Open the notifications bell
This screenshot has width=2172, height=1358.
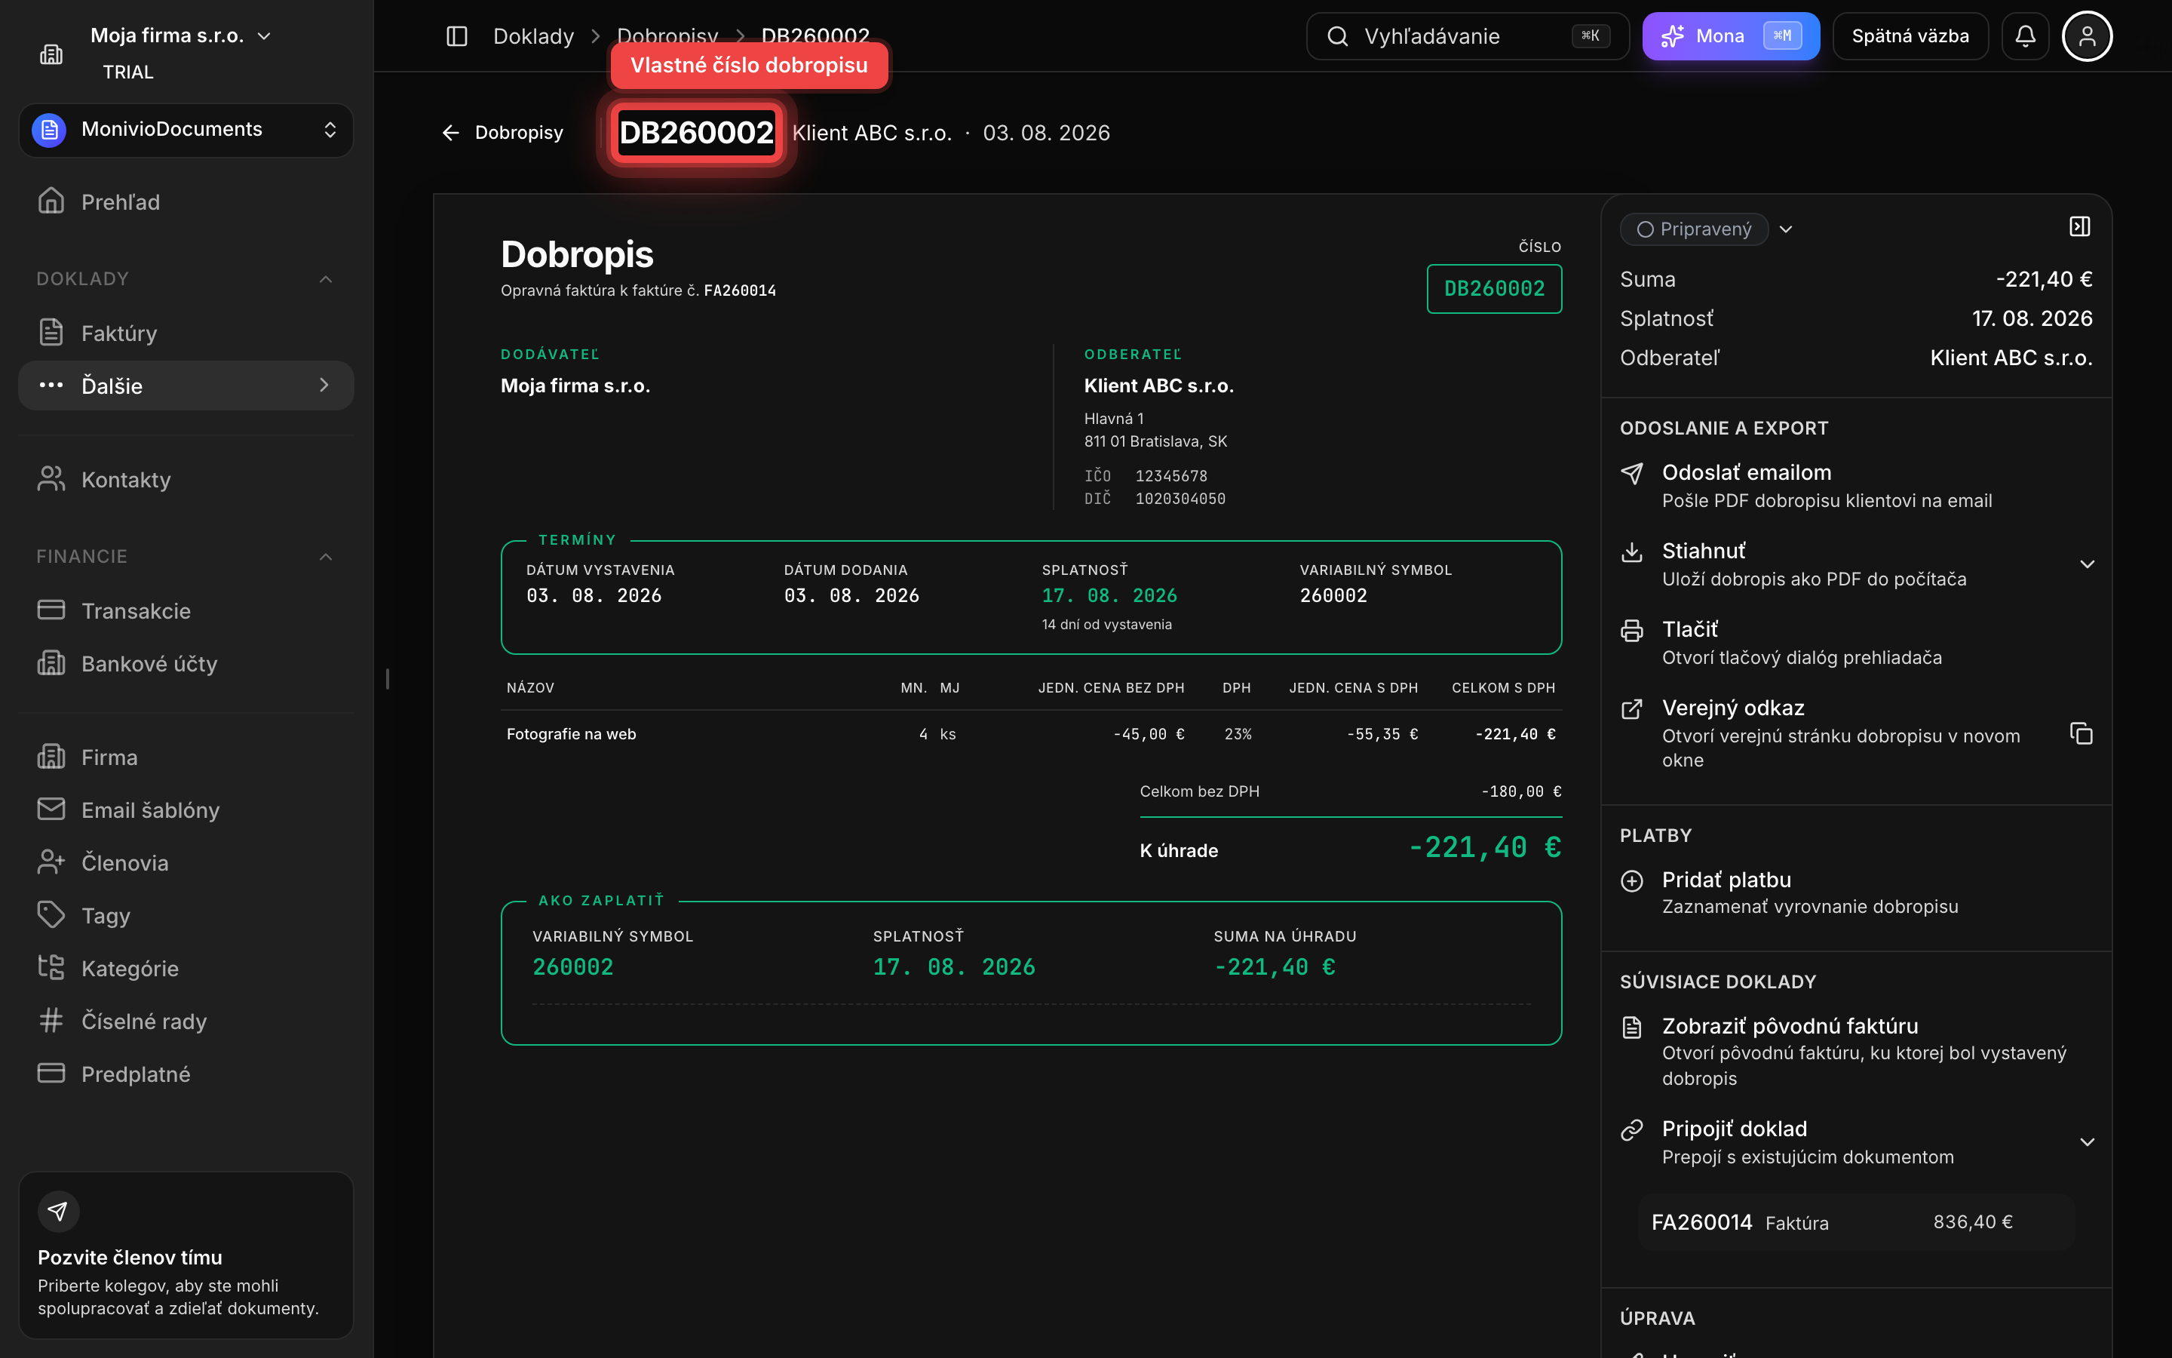[2025, 36]
